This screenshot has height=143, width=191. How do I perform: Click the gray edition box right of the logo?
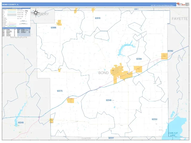tap(187, 4)
